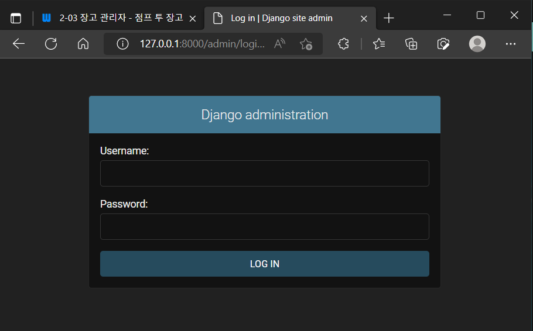Viewport: 533px width, 331px height.
Task: Open the Extensions puzzle icon
Action: 343,44
